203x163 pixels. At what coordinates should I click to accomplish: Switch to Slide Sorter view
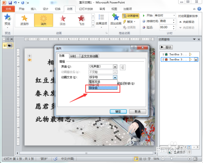(x=140, y=159)
